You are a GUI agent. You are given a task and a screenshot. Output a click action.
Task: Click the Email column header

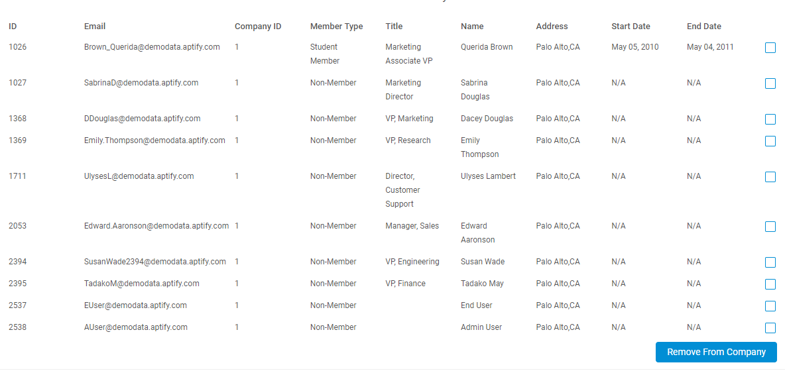coord(95,27)
